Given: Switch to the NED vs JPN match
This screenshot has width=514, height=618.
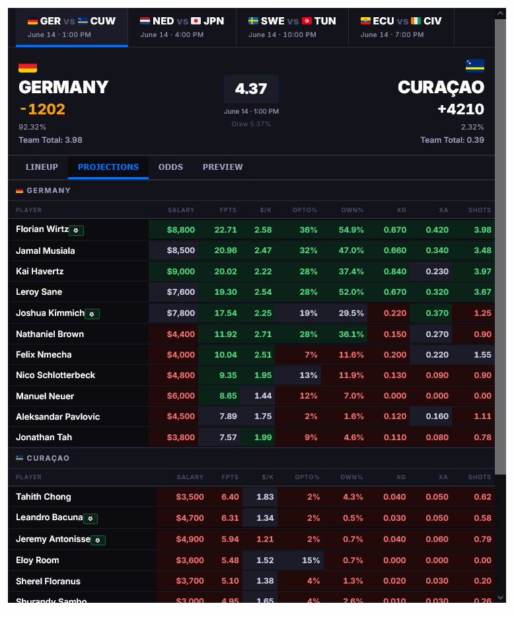Looking at the screenshot, I should 182,27.
